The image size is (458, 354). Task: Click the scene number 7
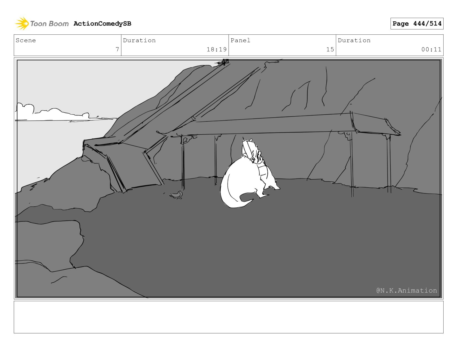pyautogui.click(x=117, y=49)
